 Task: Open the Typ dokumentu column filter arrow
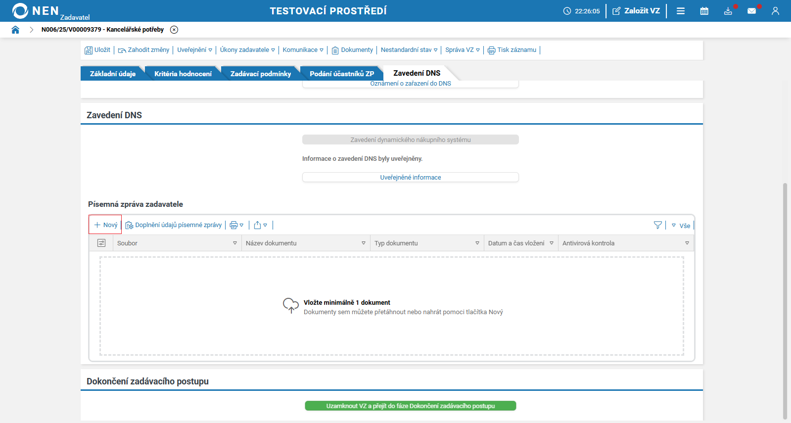pyautogui.click(x=477, y=243)
